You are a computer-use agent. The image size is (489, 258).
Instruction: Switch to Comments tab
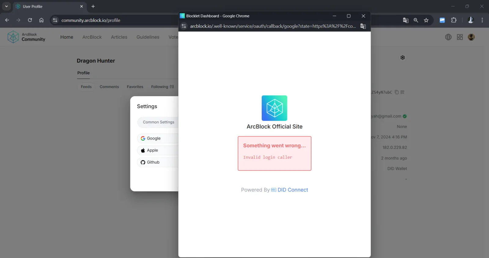pyautogui.click(x=109, y=87)
